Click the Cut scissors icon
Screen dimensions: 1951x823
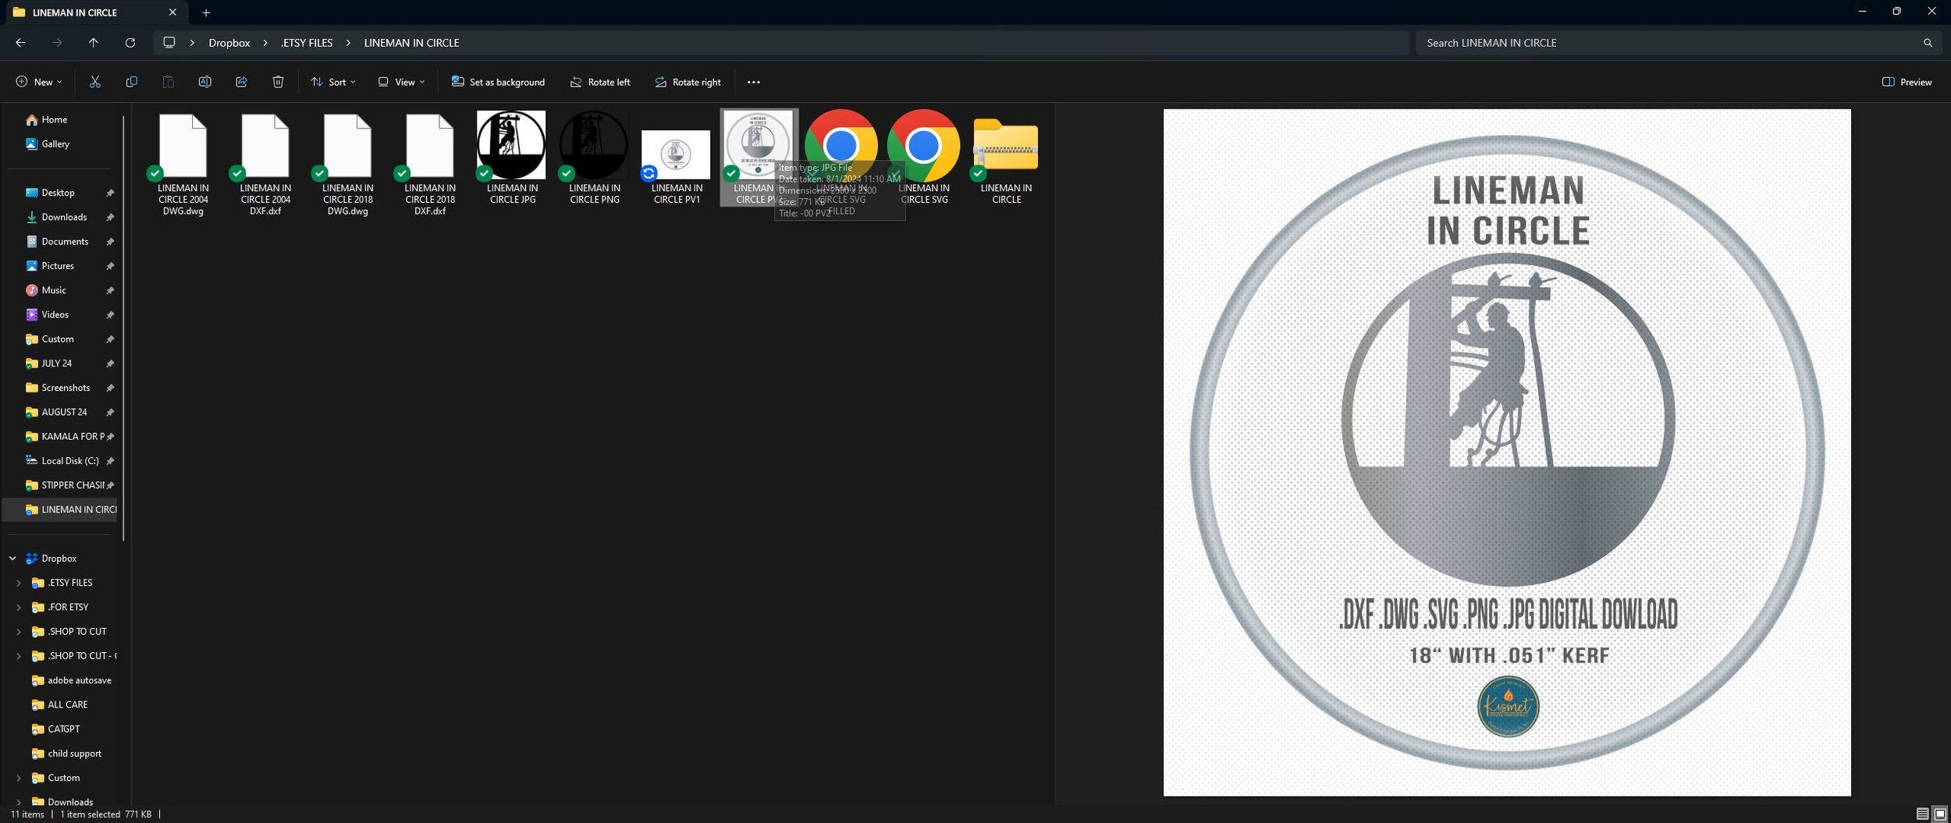click(95, 82)
